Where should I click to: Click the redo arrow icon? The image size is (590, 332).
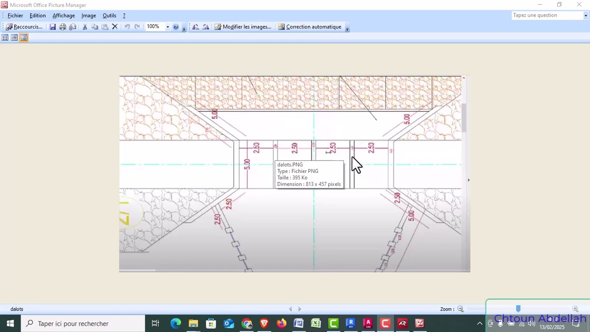[x=137, y=27]
